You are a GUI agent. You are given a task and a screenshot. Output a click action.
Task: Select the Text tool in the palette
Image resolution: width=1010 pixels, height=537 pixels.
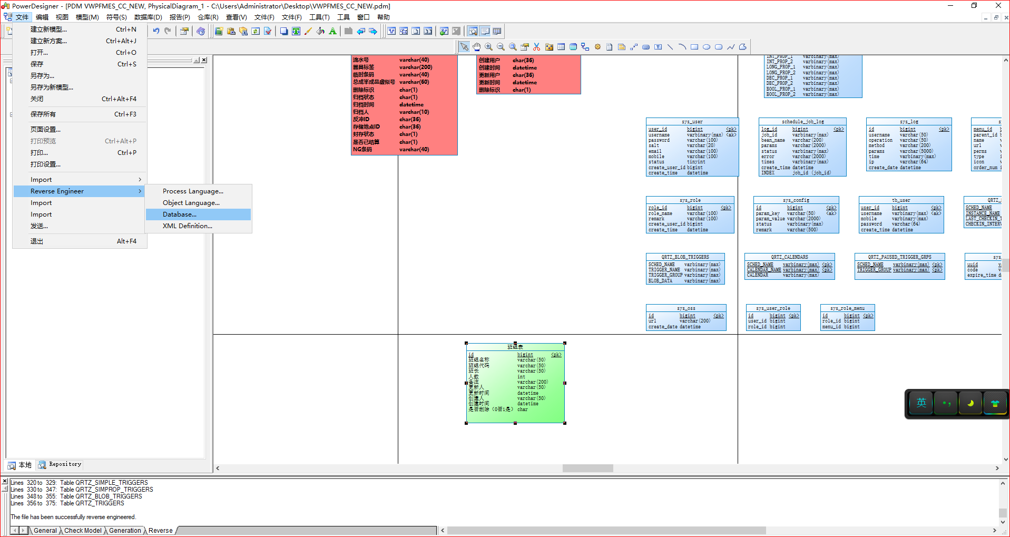pyautogui.click(x=658, y=46)
